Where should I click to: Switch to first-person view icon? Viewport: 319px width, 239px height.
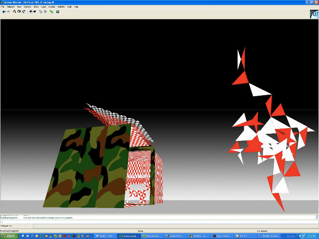(x=30, y=11)
